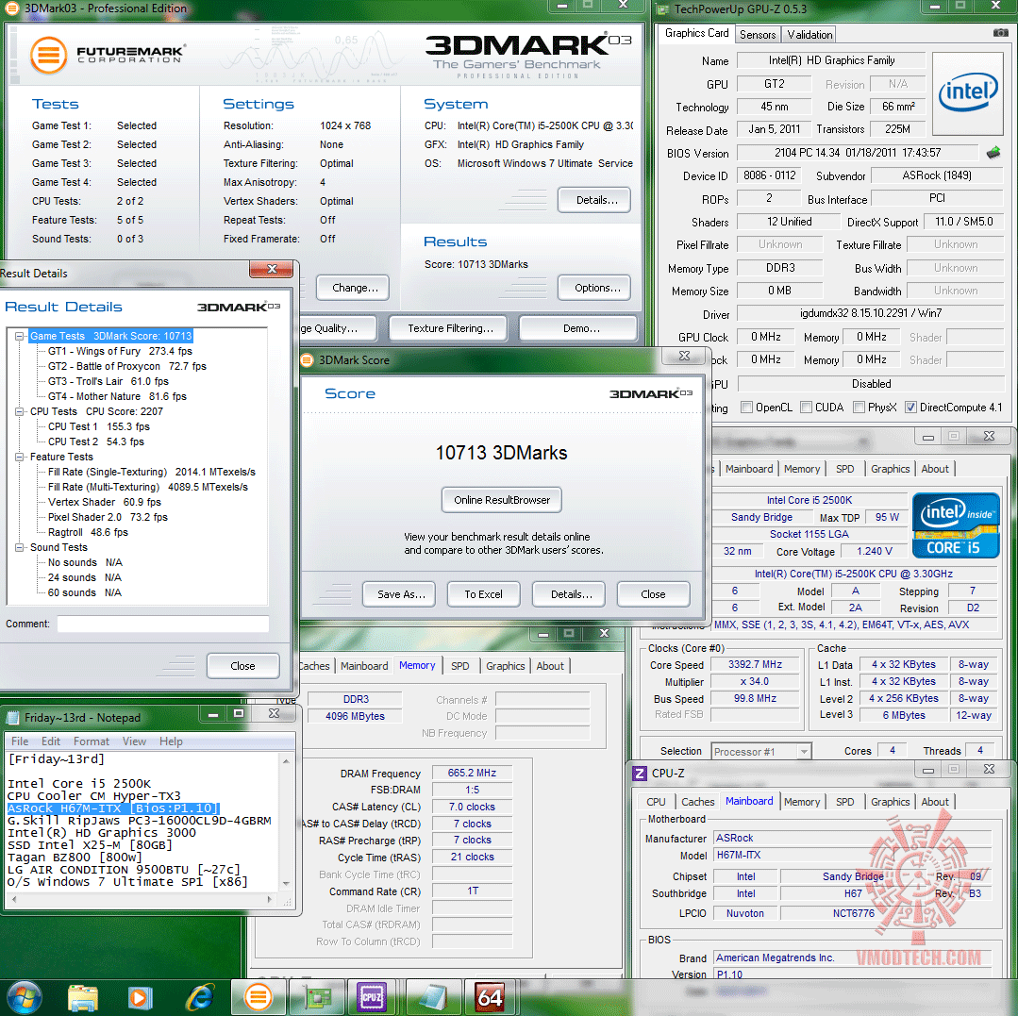Click system Details button in 3DMark03
Screen dimensions: 1018x1016
pos(594,200)
